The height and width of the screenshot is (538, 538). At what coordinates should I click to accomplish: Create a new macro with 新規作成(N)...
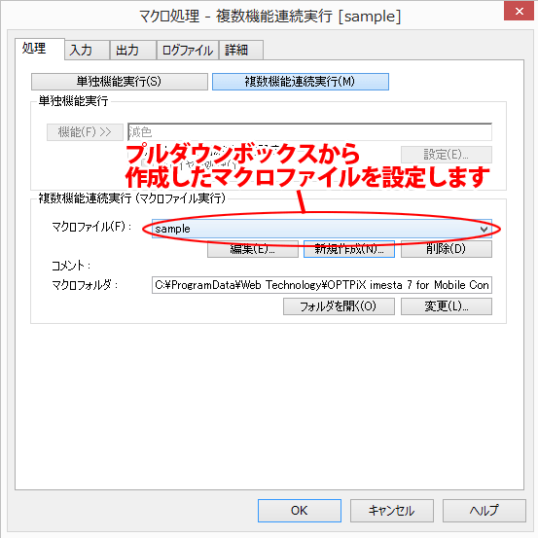pyautogui.click(x=349, y=249)
